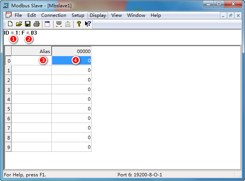
Task: Click the Print toolbar icon
Action: pyautogui.click(x=37, y=24)
